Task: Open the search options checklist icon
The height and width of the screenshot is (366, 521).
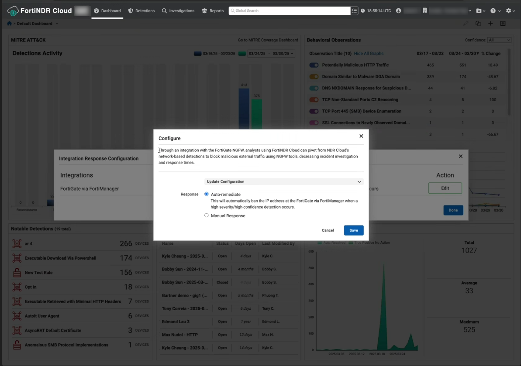Action: pyautogui.click(x=354, y=10)
